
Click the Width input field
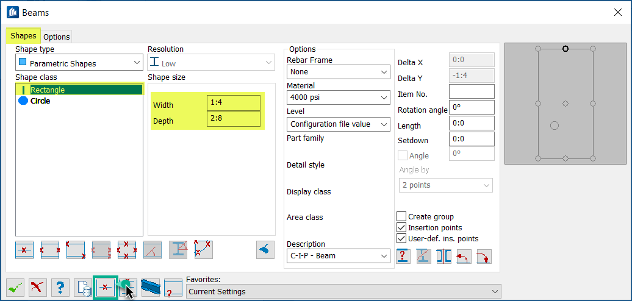pyautogui.click(x=234, y=102)
